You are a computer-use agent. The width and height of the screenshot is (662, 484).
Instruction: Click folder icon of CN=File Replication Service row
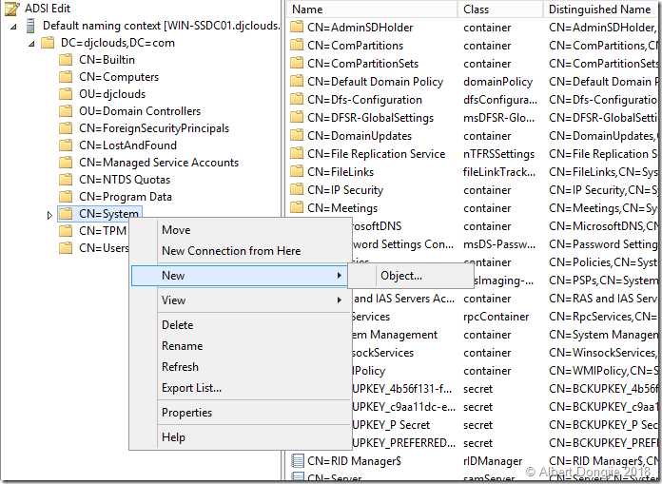pyautogui.click(x=297, y=154)
